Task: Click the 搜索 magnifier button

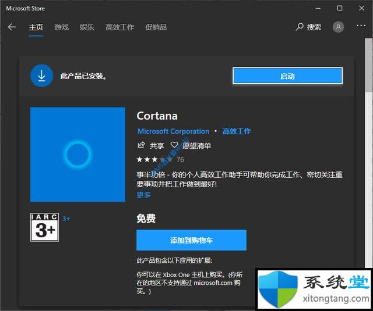Action: pos(308,27)
